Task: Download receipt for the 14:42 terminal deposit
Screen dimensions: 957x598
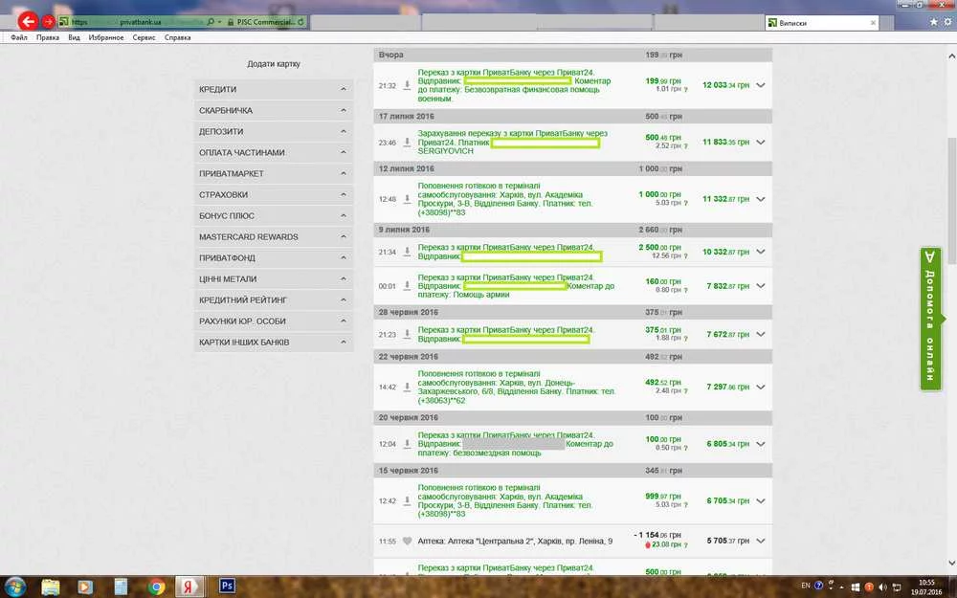Action: point(407,387)
